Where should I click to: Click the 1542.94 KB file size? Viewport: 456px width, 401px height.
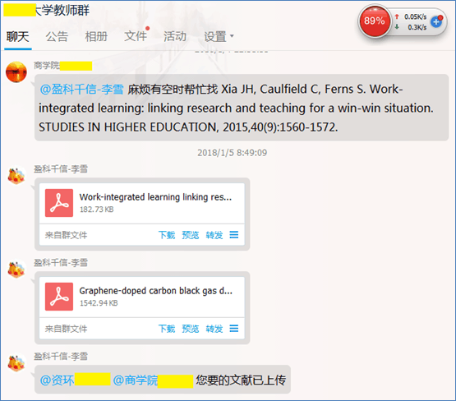[99, 303]
